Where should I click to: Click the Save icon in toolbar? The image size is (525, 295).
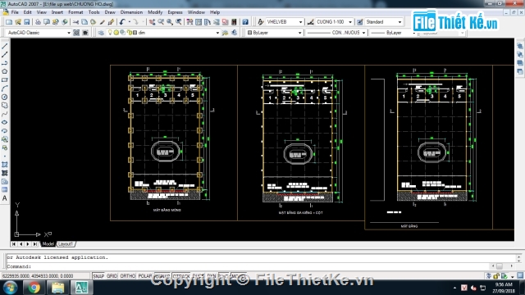coord(27,22)
